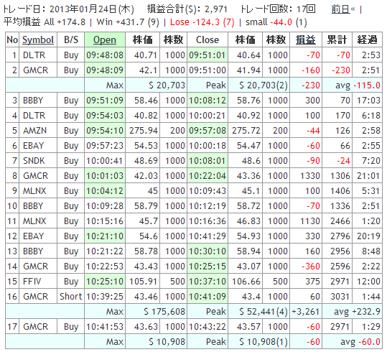
Task: Click the Peak $ 52,441(4) value
Action: click(264, 311)
